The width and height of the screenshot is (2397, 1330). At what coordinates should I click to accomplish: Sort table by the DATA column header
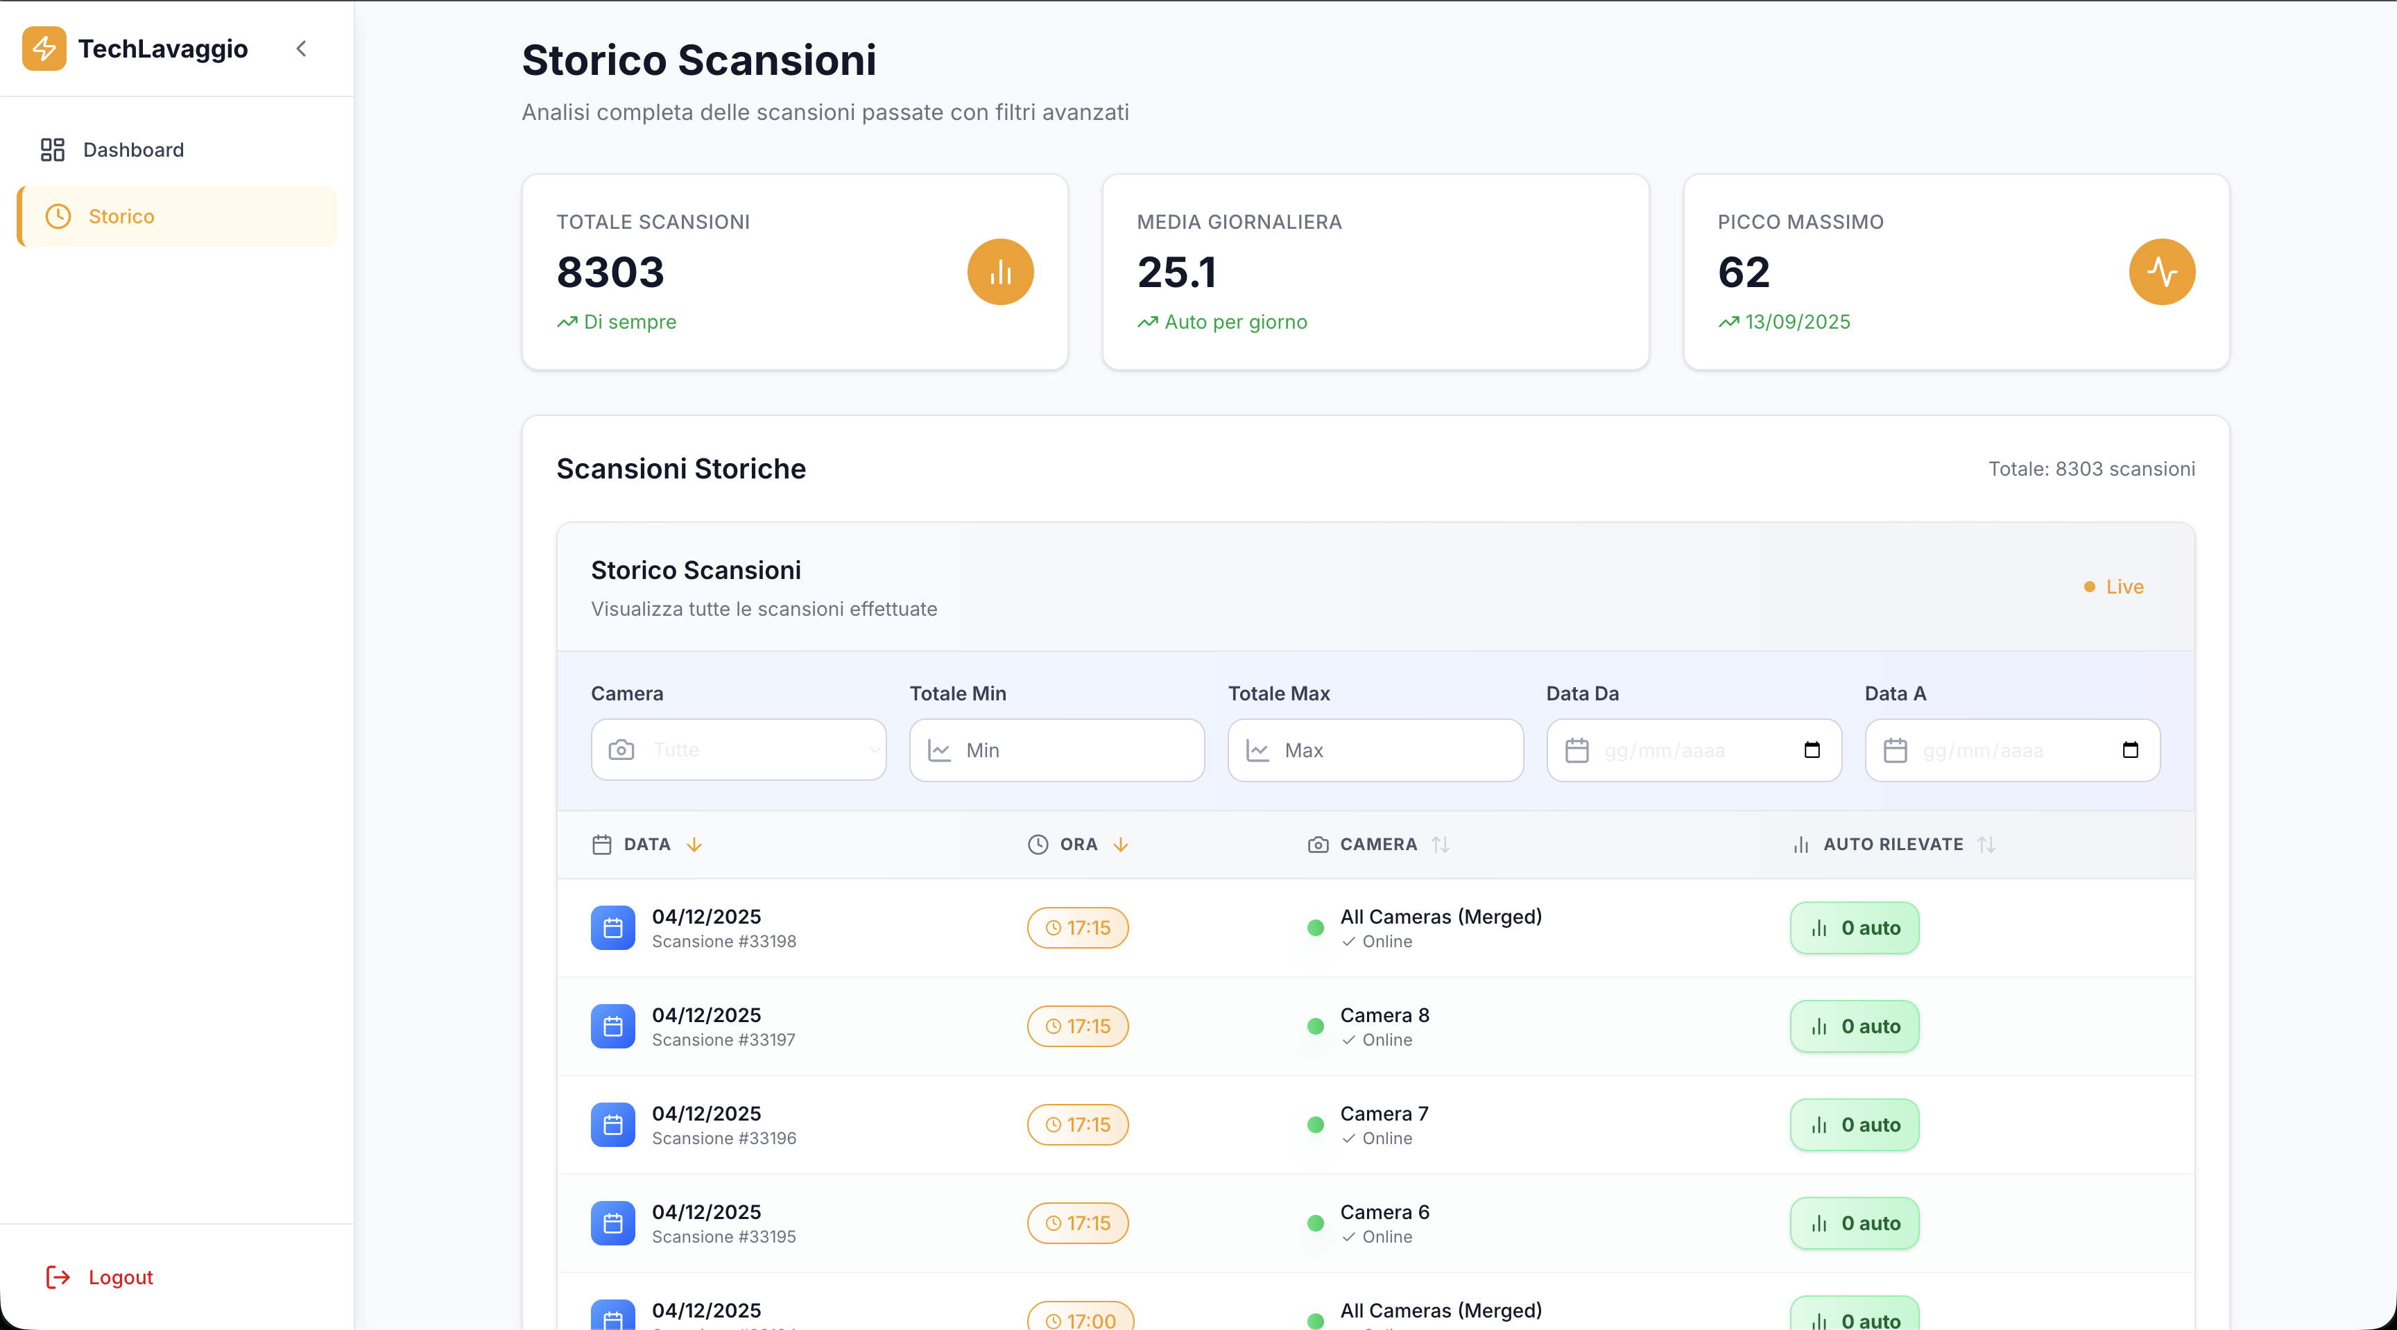point(648,844)
